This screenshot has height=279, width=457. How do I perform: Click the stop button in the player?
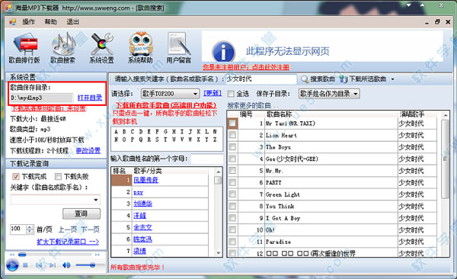[25, 265]
